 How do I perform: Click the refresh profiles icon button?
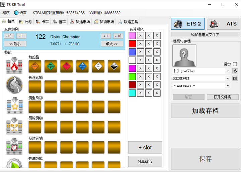(x=235, y=71)
